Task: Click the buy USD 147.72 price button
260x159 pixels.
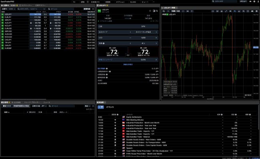Action: 144,52
